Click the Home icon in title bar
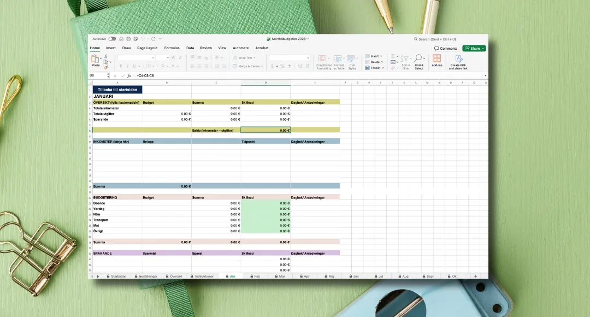Screen dimensions: 590x317 [121, 39]
